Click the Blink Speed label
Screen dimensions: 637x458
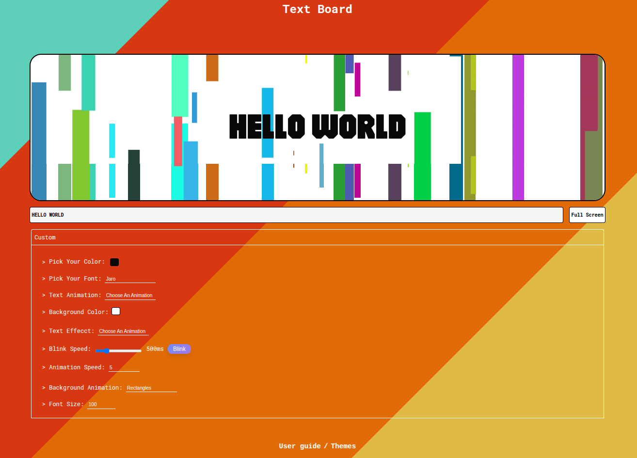70,349
